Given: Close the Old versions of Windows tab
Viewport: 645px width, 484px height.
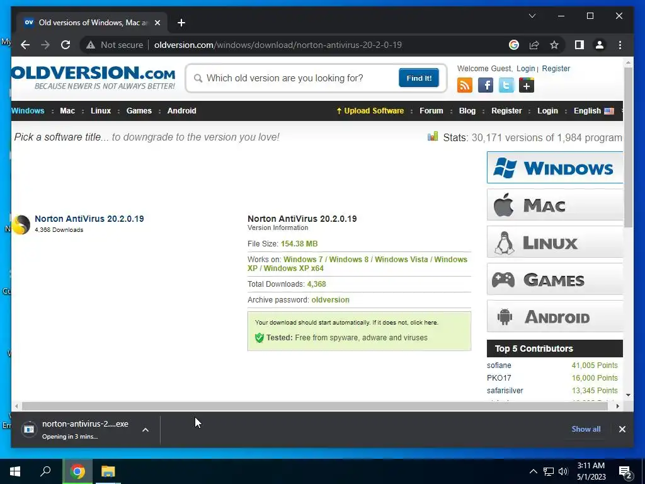Looking at the screenshot, I should (157, 23).
